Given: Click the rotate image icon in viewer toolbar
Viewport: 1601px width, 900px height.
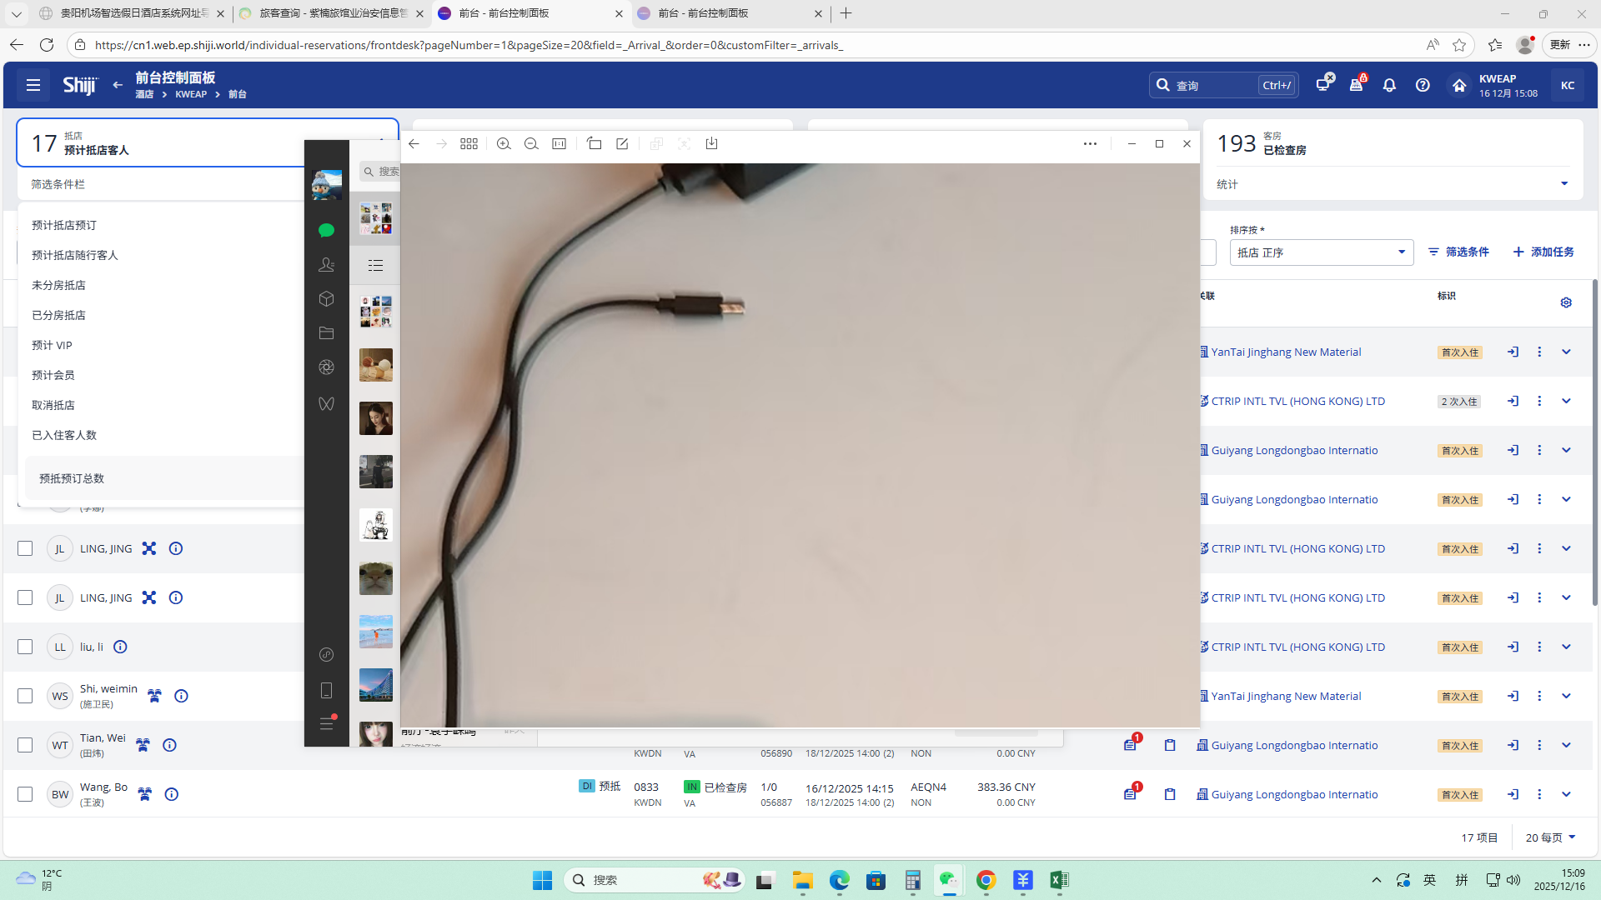Looking at the screenshot, I should click(x=594, y=144).
